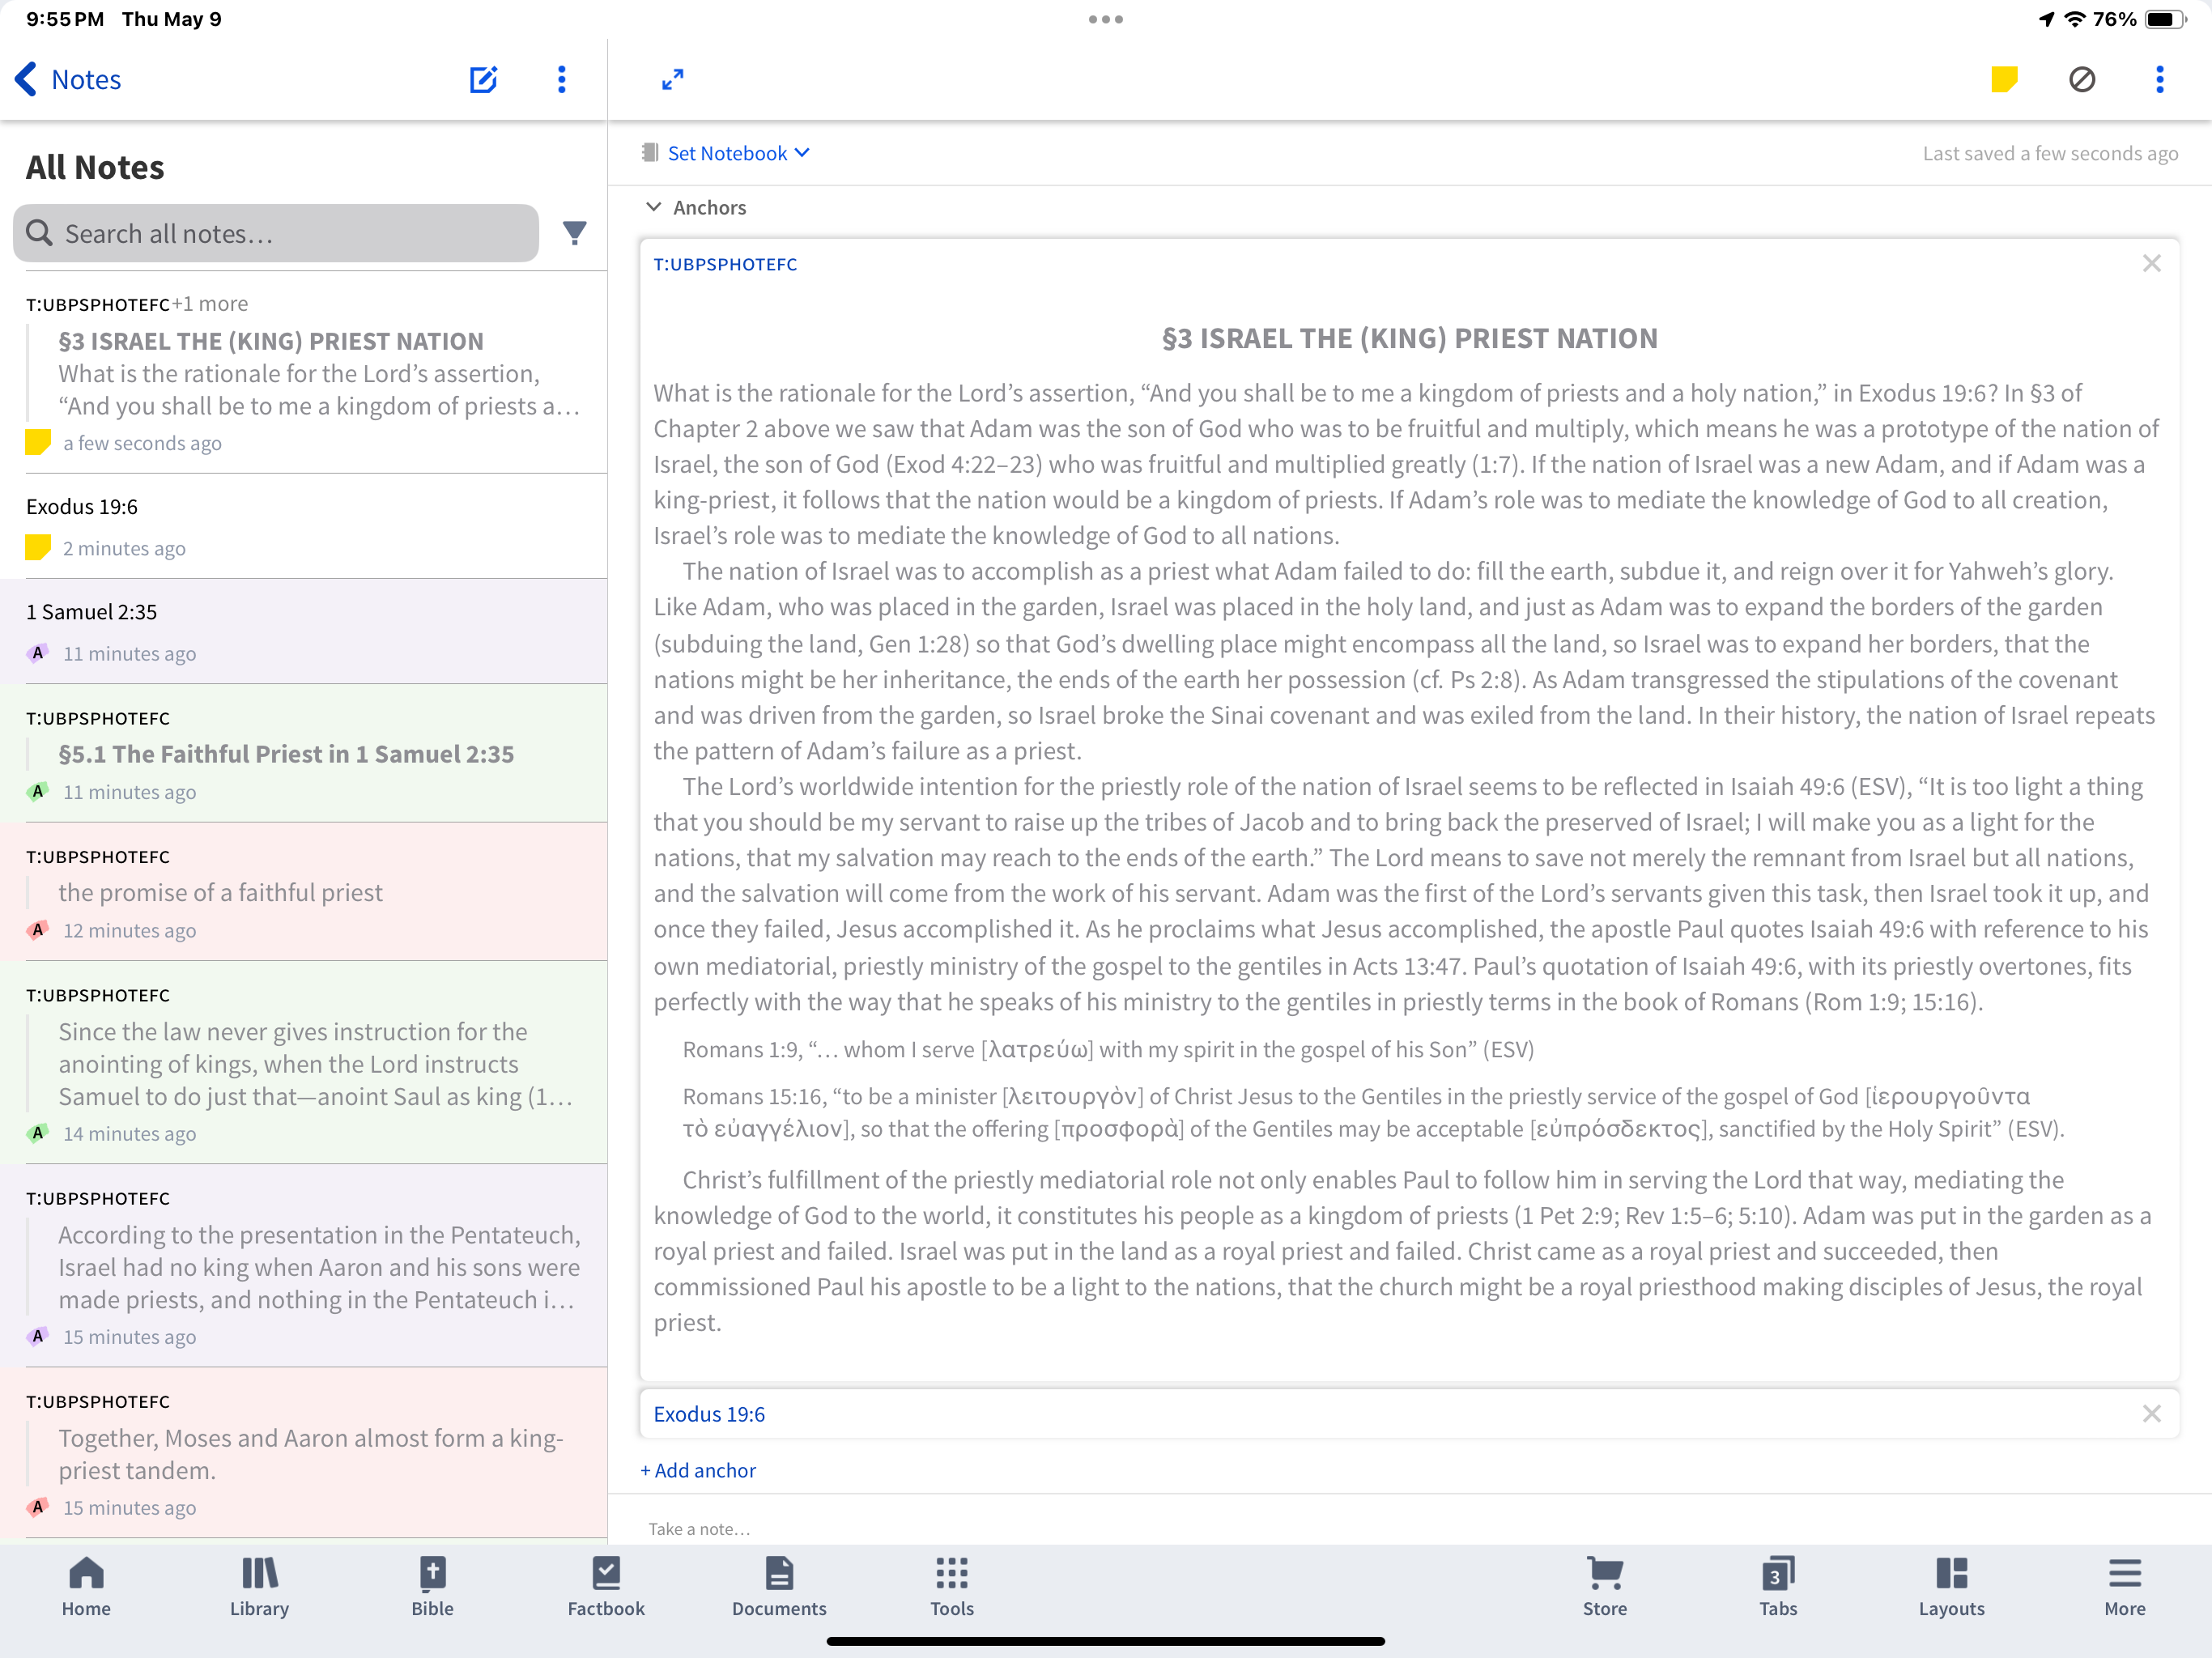Tap the Romans 1:9 quotation line
The height and width of the screenshot is (1658, 2212).
click(1108, 1049)
